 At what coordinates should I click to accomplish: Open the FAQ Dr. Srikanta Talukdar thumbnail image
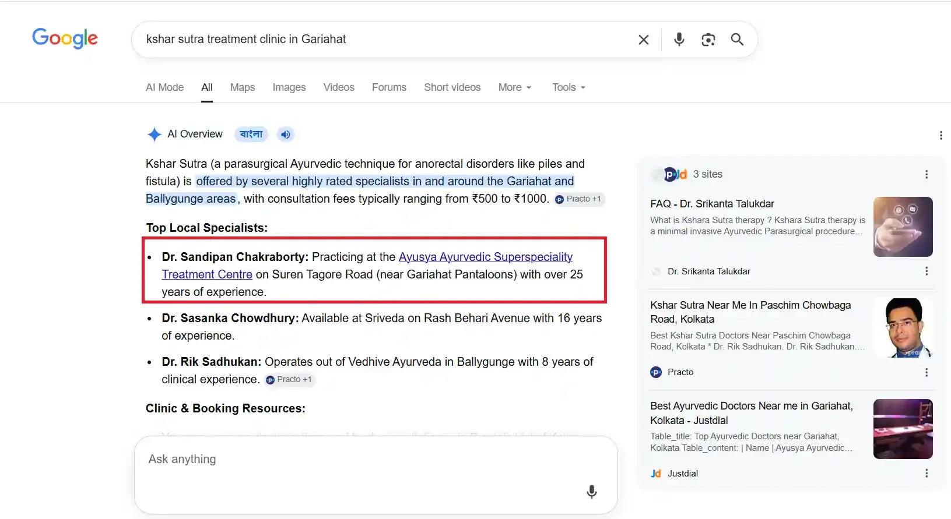pos(903,227)
